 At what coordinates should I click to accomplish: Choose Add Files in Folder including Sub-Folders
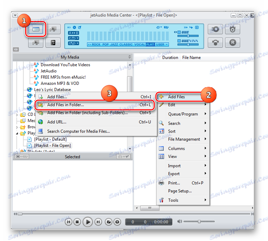coord(96,113)
